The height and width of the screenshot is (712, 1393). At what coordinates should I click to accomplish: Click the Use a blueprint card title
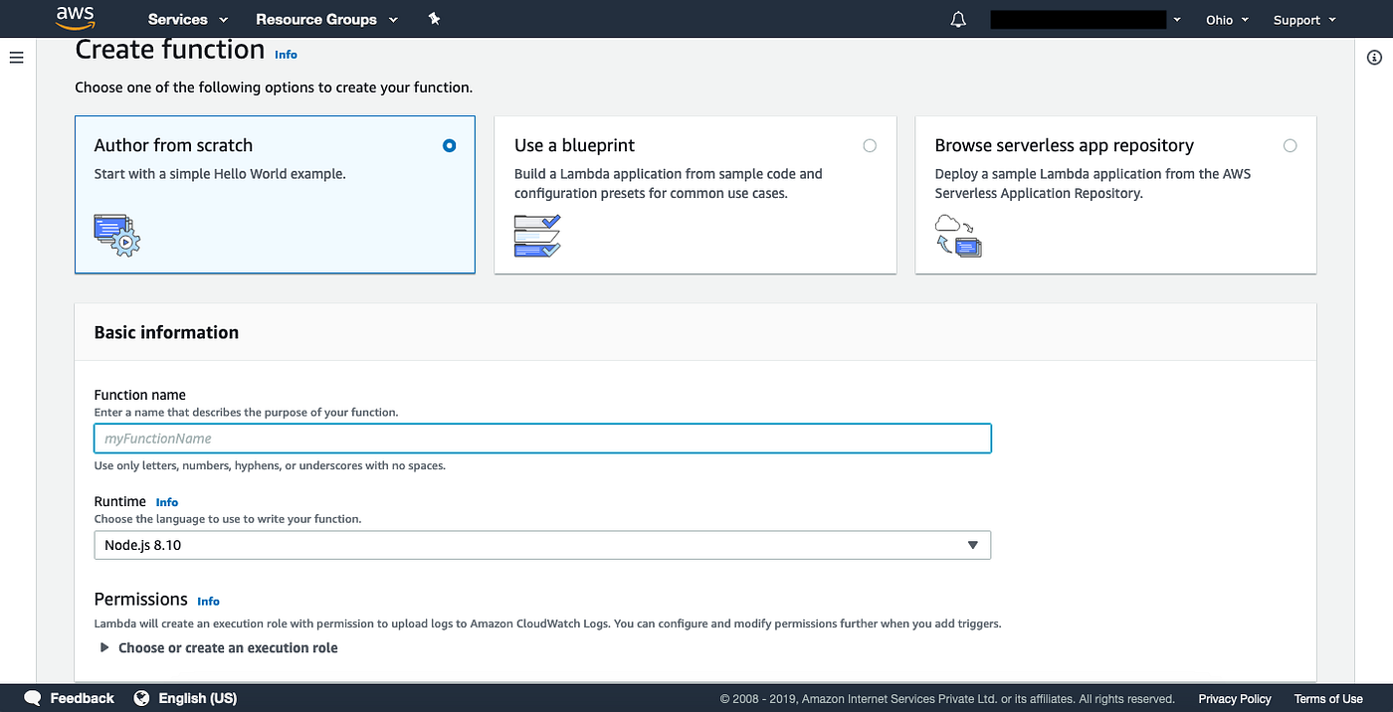[x=574, y=145]
